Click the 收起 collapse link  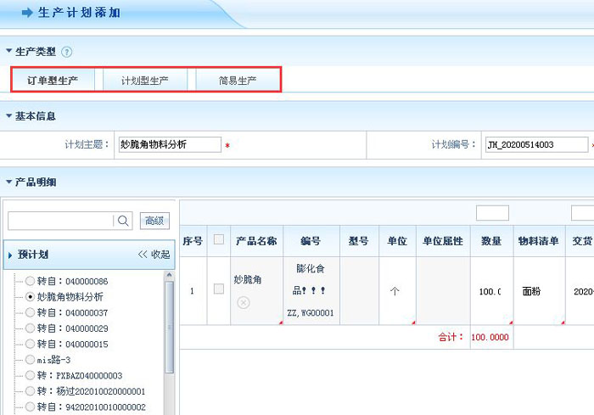pyautogui.click(x=154, y=255)
